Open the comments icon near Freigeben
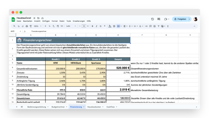The height and width of the screenshot is (118, 209). tap(159, 19)
